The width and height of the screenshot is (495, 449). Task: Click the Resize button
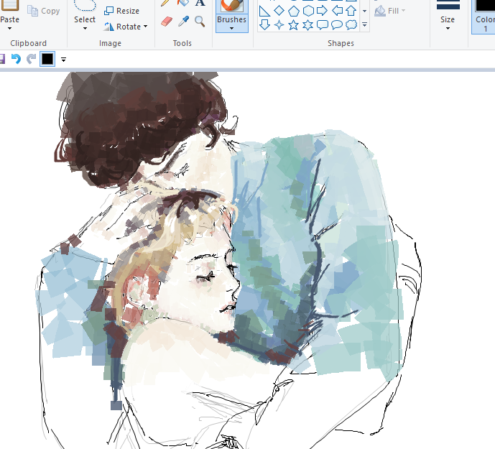[x=122, y=11]
